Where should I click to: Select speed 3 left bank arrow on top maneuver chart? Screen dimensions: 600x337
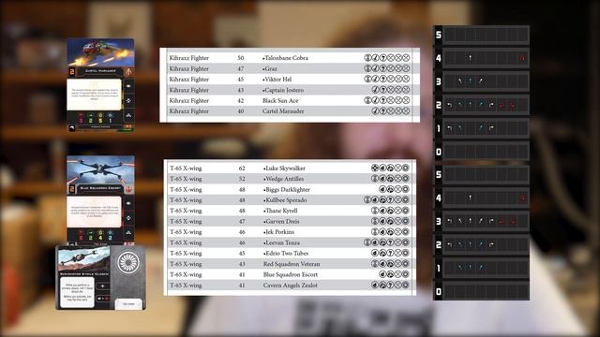(x=460, y=81)
